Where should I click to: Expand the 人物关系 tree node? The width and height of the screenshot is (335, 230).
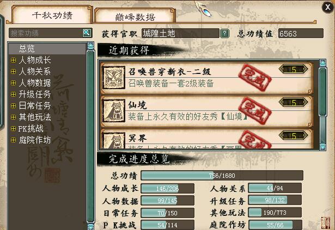[x=13, y=71]
